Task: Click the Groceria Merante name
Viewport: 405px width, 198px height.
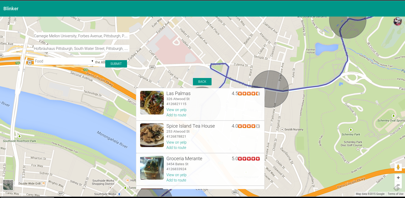Action: coord(184,159)
